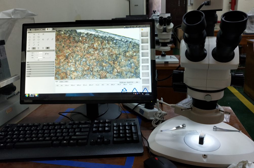Screen dimensions: 254x168
Task: Select the point marker pin tool
Action: 29,45
